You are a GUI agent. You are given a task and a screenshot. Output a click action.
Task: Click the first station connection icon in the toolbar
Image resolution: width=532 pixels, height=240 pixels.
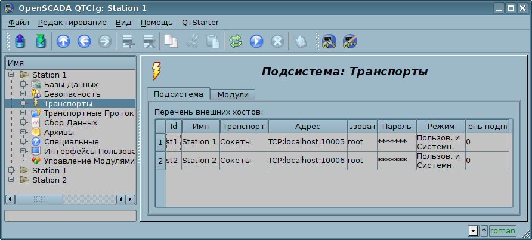pos(329,41)
